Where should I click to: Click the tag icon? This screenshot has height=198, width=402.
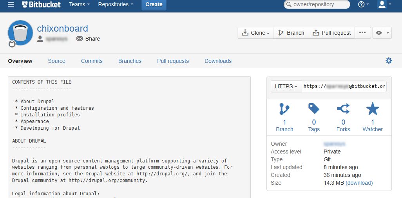point(314,109)
